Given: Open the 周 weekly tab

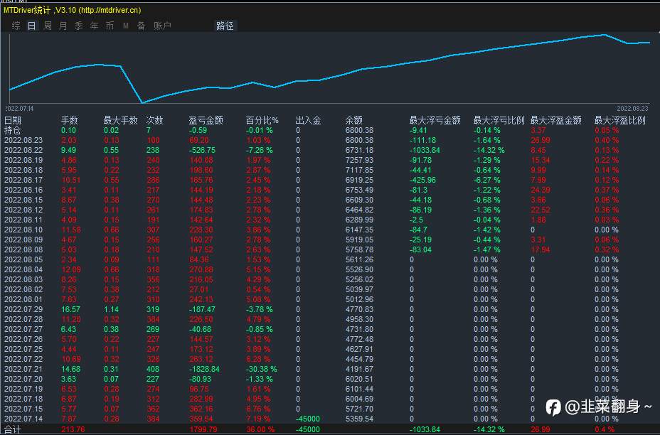Looking at the screenshot, I should (x=48, y=26).
